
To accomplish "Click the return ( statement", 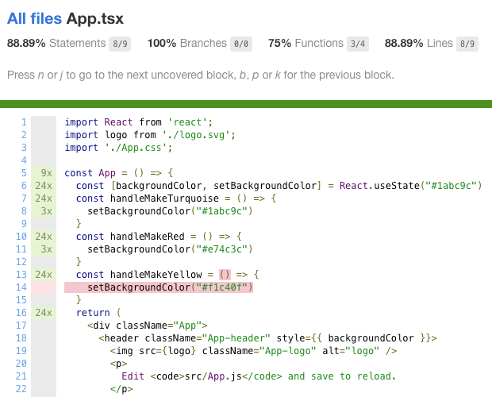I will click(98, 313).
